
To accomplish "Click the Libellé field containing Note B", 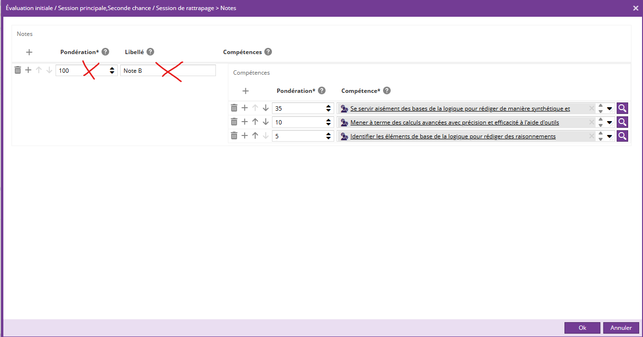I will tap(168, 70).
